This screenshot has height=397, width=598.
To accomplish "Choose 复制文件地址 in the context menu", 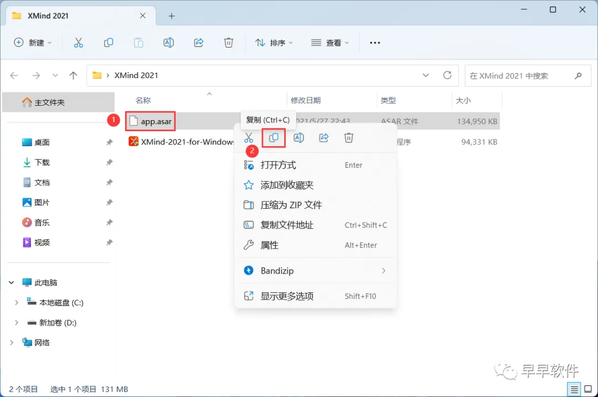I will [x=316, y=225].
